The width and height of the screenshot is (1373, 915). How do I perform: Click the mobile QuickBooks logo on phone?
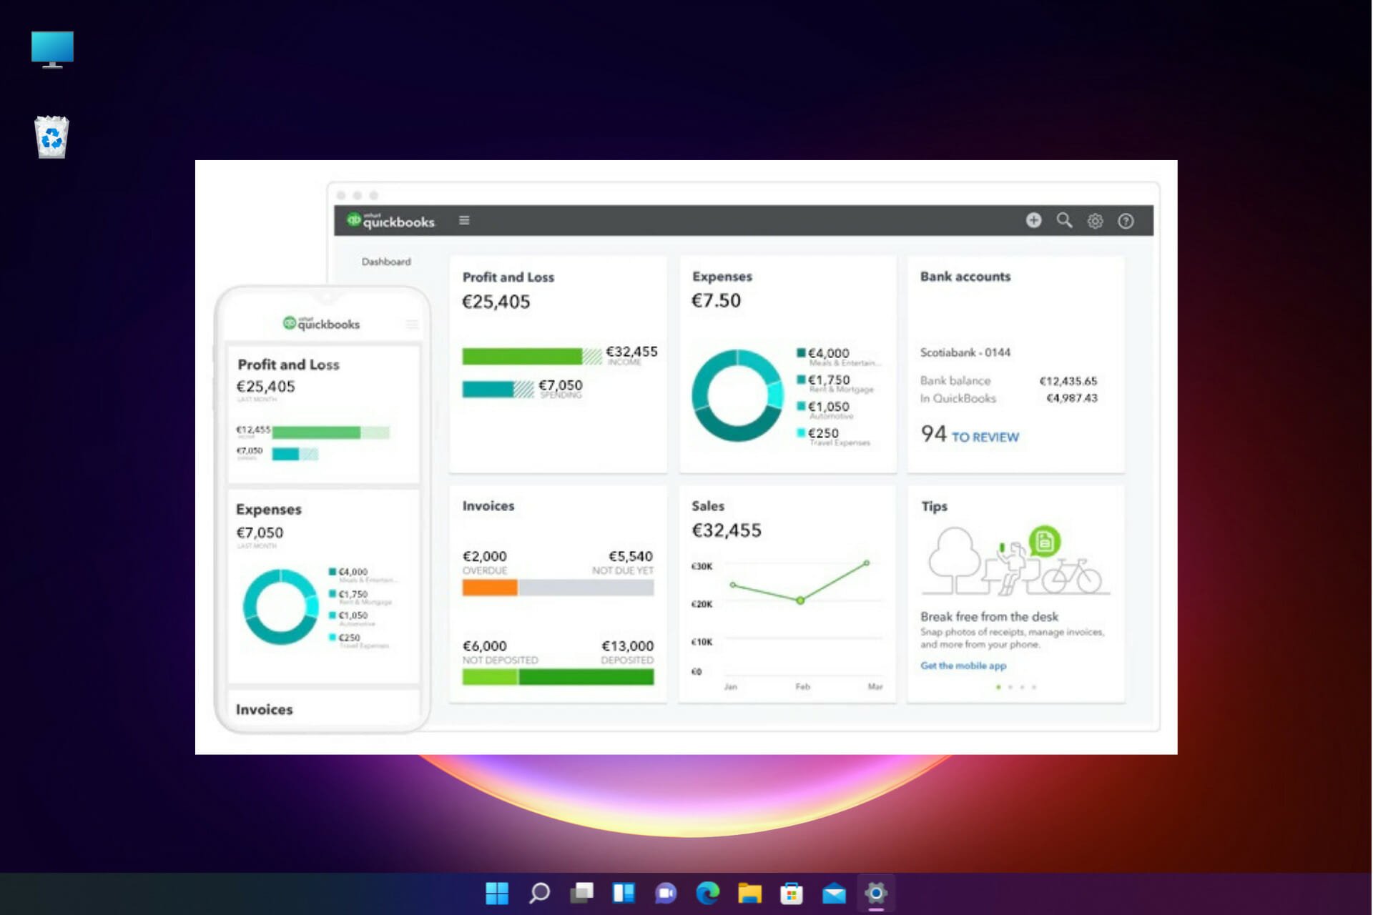coord(321,324)
